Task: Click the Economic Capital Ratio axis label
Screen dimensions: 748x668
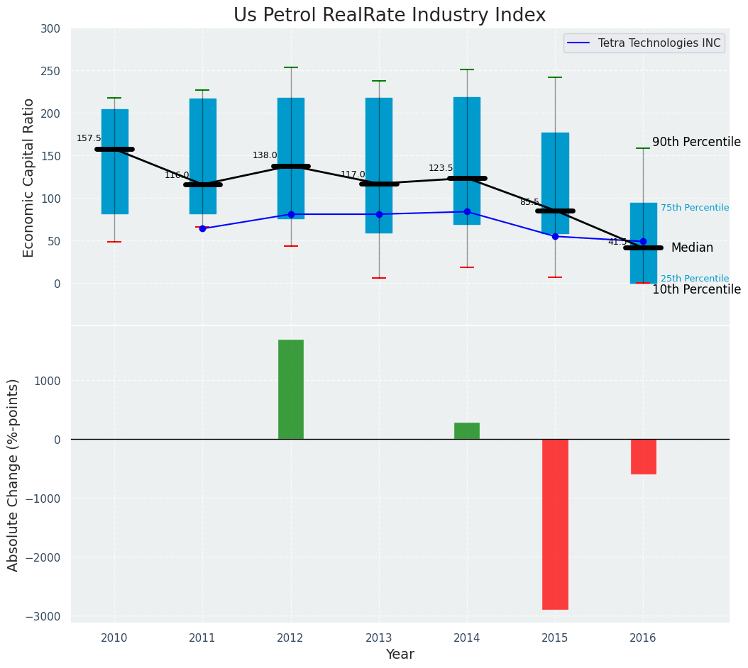Action: (x=29, y=177)
